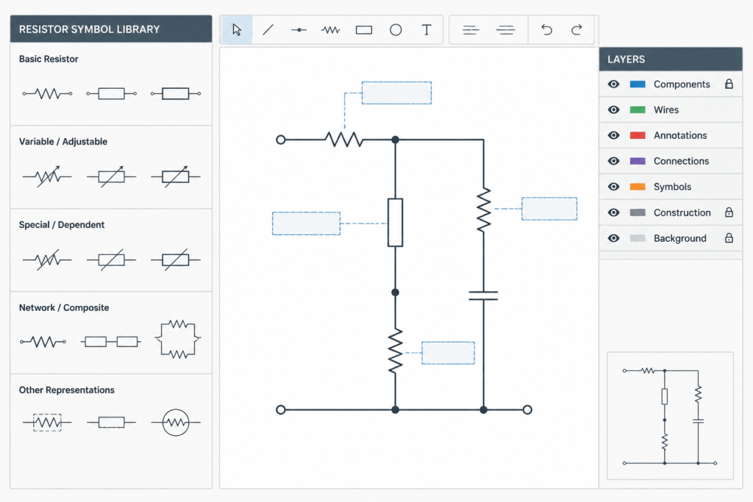
Task: Click the align center icon
Action: [506, 30]
